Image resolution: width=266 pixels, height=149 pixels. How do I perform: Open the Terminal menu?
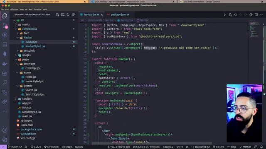[x=37, y=10]
